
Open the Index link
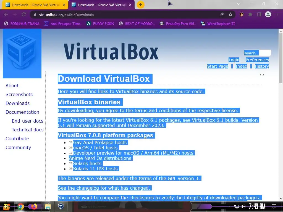(x=241, y=66)
